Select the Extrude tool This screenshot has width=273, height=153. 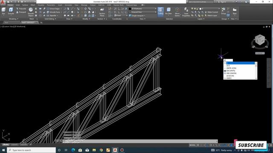tap(11, 11)
